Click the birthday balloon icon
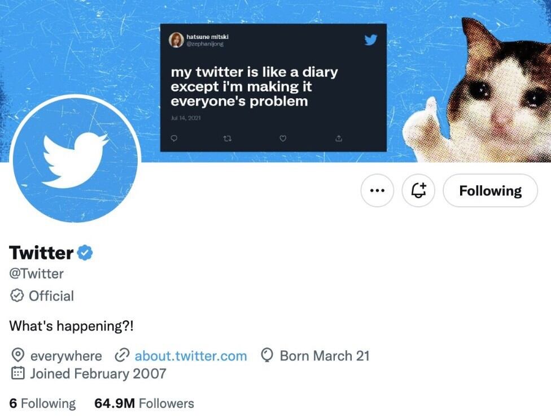The width and height of the screenshot is (551, 417). tap(267, 355)
